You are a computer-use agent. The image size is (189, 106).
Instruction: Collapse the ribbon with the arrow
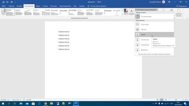187,18
